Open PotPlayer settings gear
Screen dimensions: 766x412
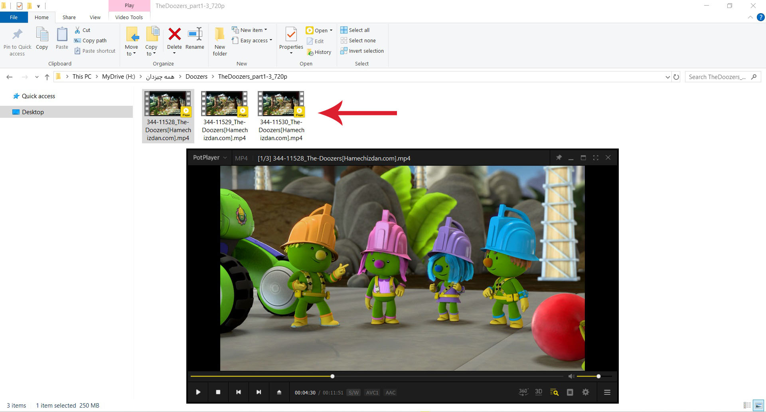click(x=586, y=392)
